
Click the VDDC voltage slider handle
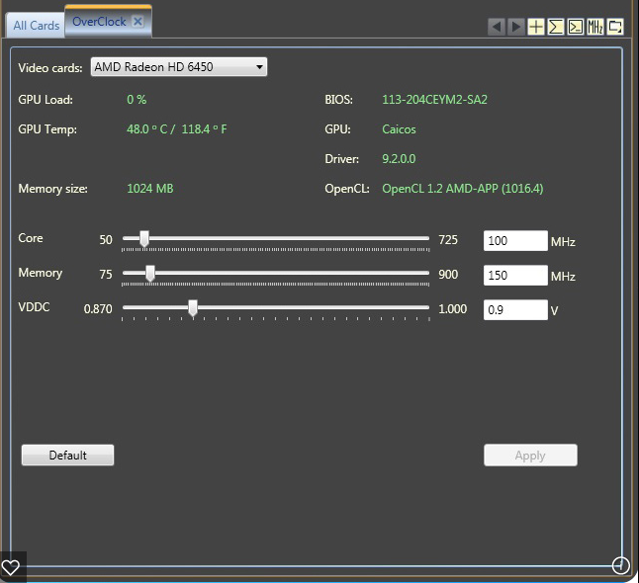[x=193, y=308]
